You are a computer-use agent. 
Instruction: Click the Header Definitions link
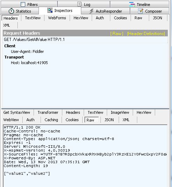146,34
